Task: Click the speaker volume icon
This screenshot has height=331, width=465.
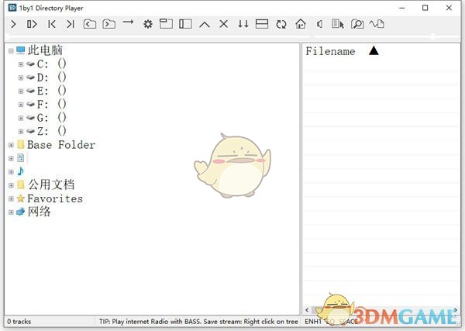Action: click(319, 24)
